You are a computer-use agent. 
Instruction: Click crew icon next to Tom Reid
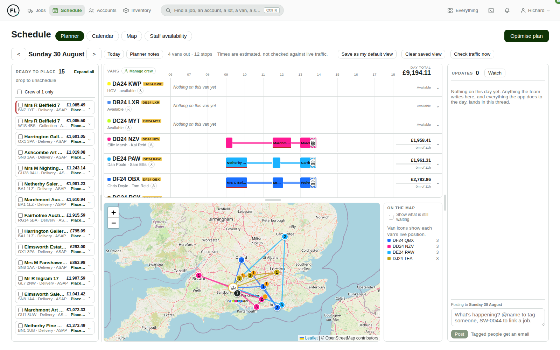[154, 186]
